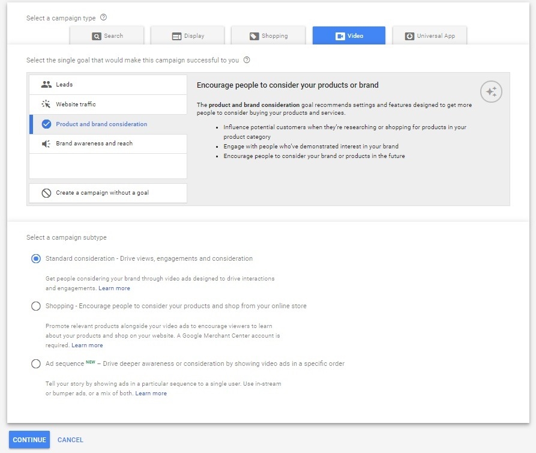Open the goal selection help tooltip
Screen dimensions: 536x453
245,60
